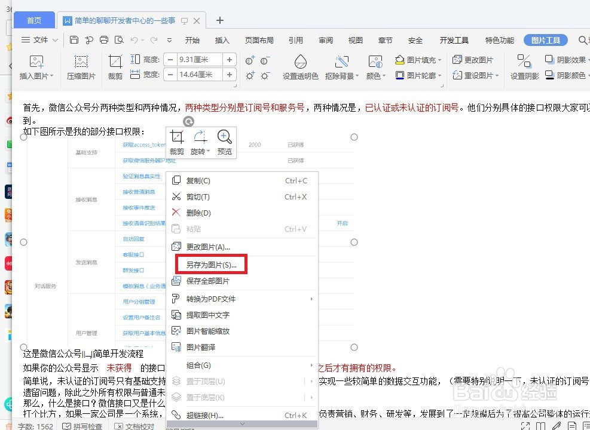Open the 阴影效果 dropdown

(x=588, y=60)
